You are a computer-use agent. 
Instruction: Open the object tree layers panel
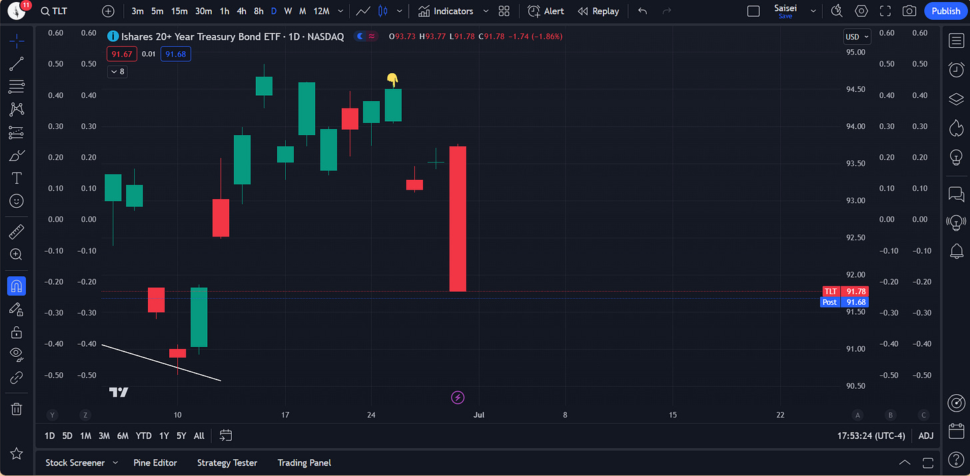(956, 99)
